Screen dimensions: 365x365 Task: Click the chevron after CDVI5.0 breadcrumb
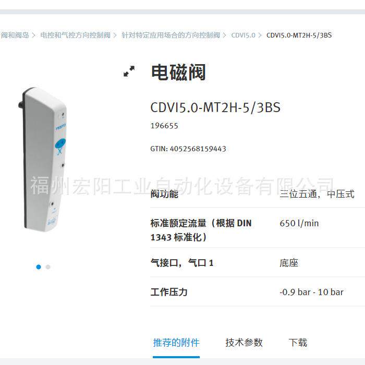click(260, 35)
